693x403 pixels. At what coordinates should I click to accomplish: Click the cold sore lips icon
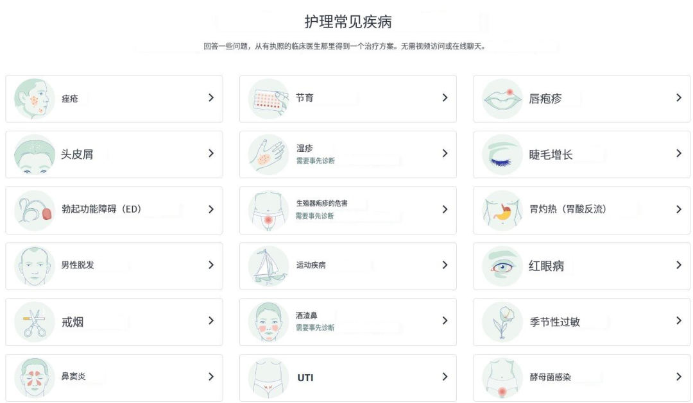point(502,99)
